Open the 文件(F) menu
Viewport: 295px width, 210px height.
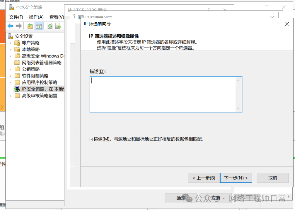point(16,17)
